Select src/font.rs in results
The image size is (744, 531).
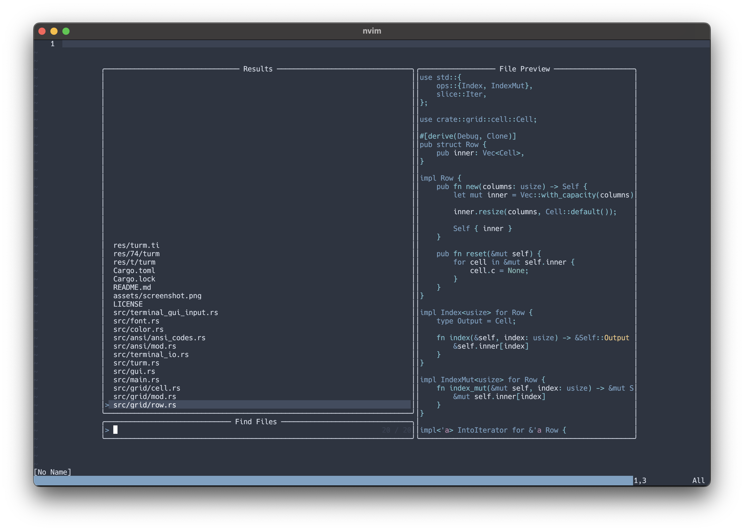tap(136, 321)
